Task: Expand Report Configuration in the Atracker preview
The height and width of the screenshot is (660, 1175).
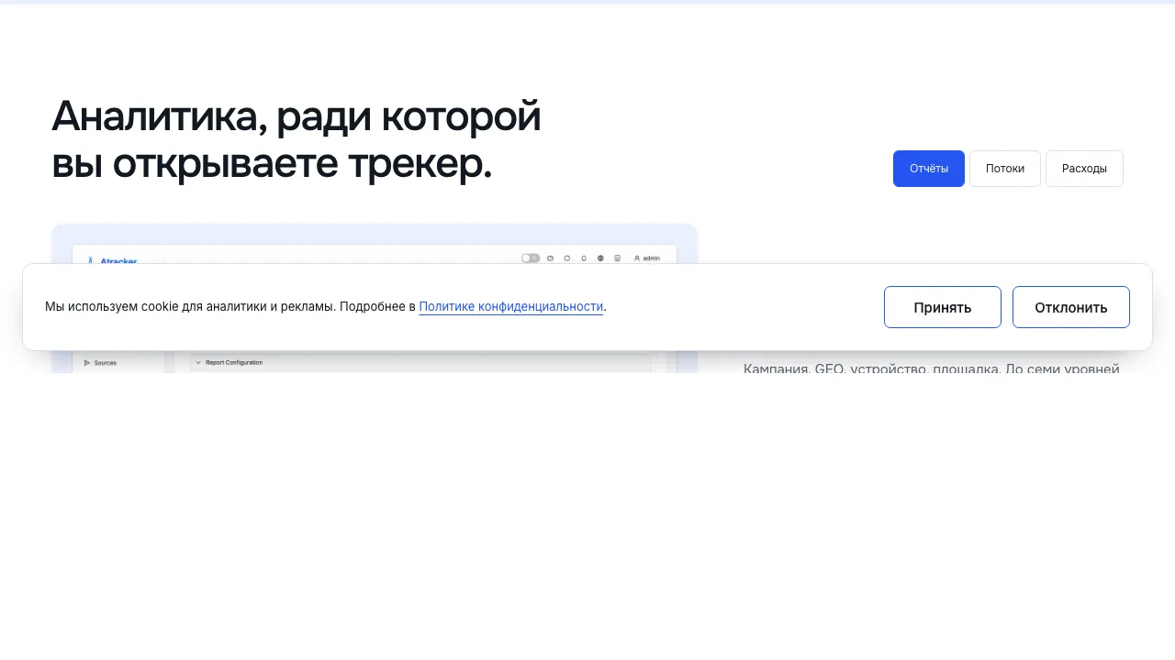Action: tap(420, 363)
